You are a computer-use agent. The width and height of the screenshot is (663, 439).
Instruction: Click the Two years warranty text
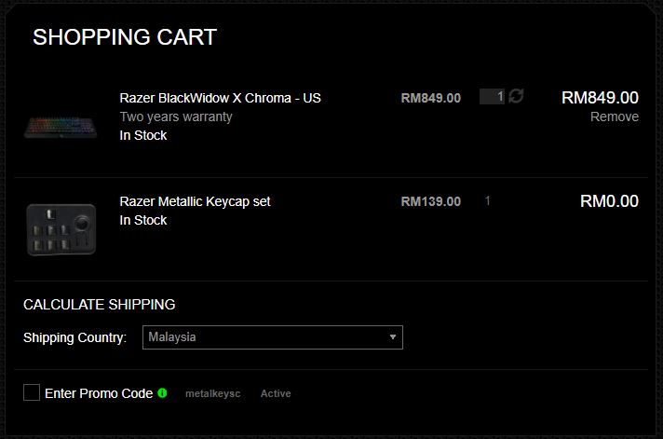tap(176, 117)
